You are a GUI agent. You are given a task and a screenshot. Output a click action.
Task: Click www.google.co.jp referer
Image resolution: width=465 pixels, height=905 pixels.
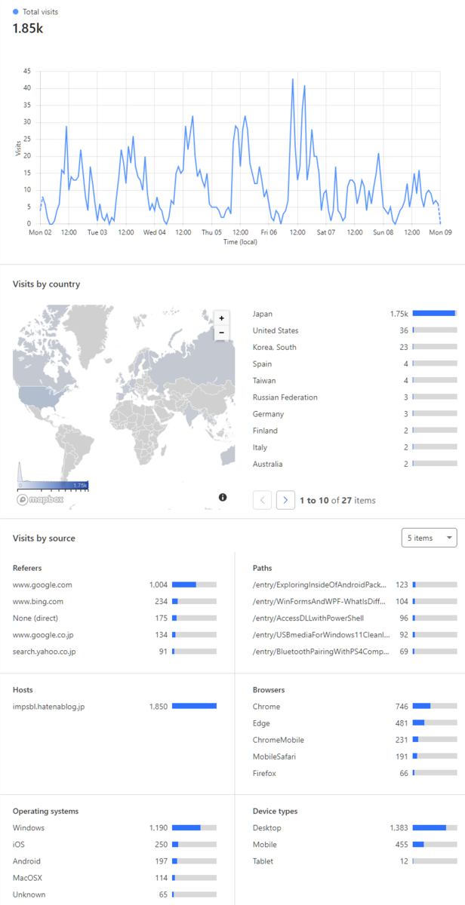click(43, 634)
